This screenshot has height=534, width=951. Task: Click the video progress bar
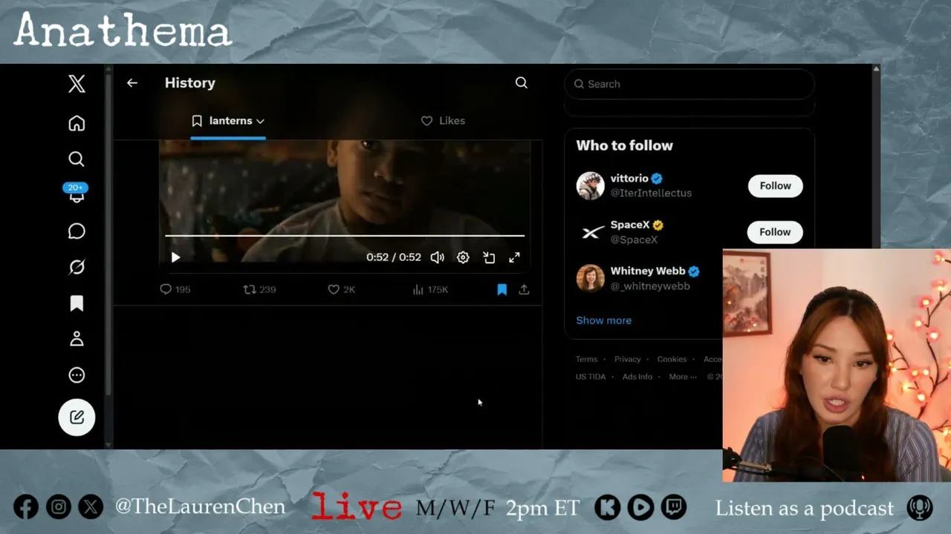[x=345, y=235]
